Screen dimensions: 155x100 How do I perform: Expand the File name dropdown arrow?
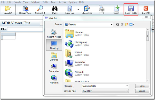(x=127, y=86)
